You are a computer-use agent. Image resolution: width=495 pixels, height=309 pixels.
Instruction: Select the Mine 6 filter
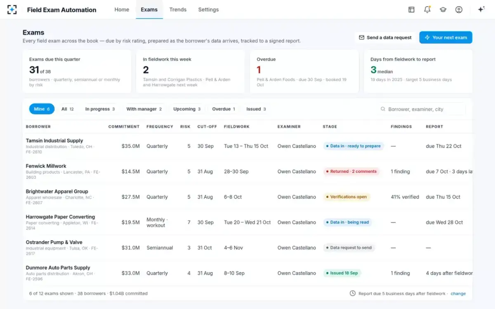pos(42,109)
